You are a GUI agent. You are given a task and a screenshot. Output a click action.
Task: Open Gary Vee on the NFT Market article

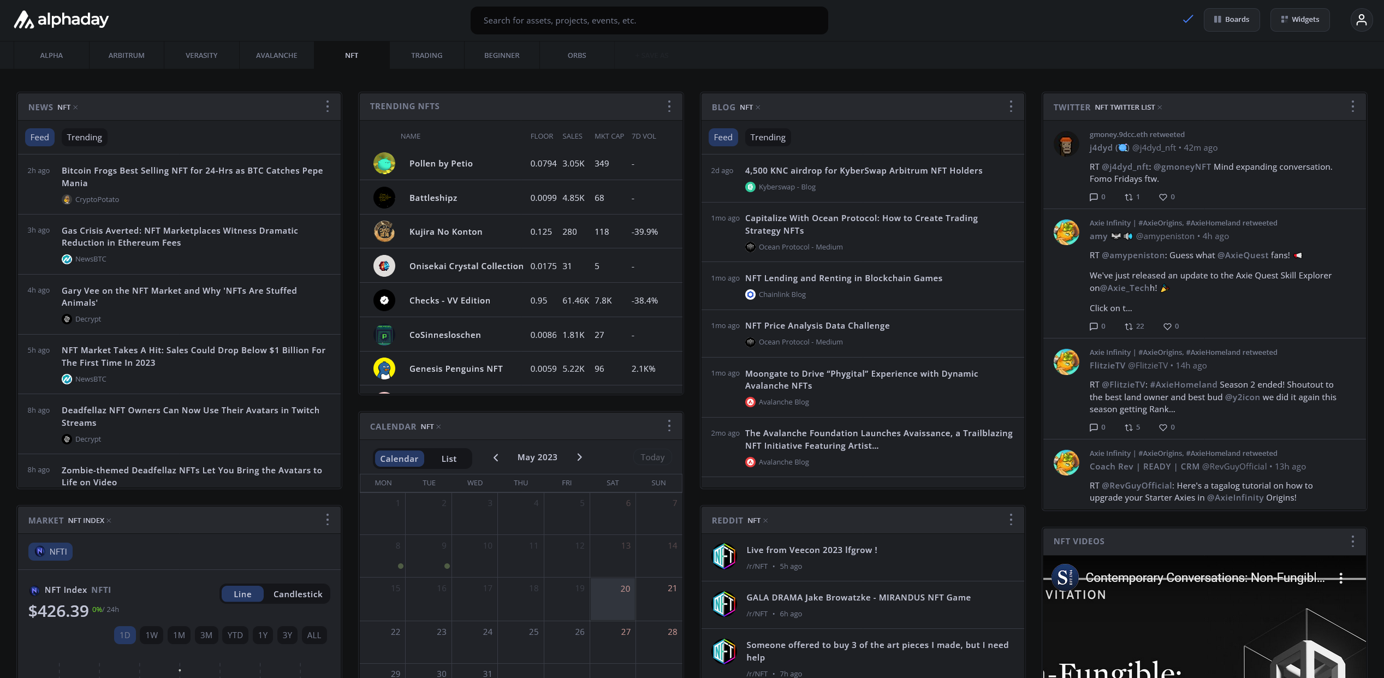(179, 296)
